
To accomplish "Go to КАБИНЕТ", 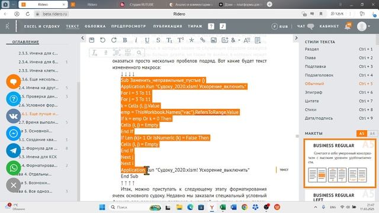I will point(329,26).
